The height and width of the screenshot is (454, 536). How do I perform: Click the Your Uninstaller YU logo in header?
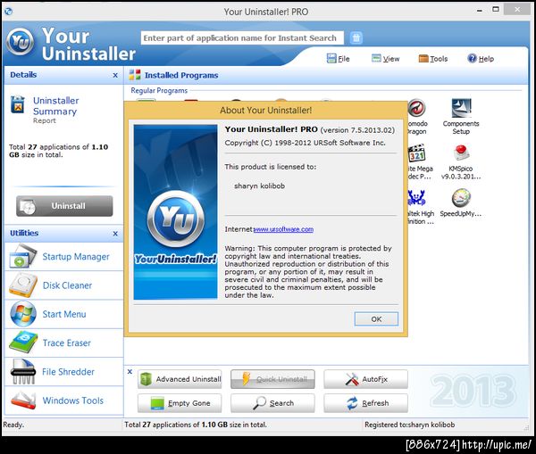click(x=21, y=42)
